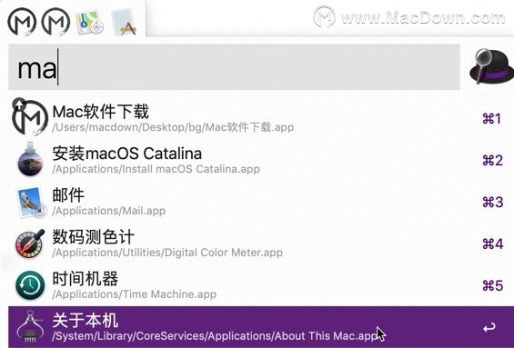Click path /Applications/Time Machine.app
This screenshot has height=348, width=514.
point(134,294)
